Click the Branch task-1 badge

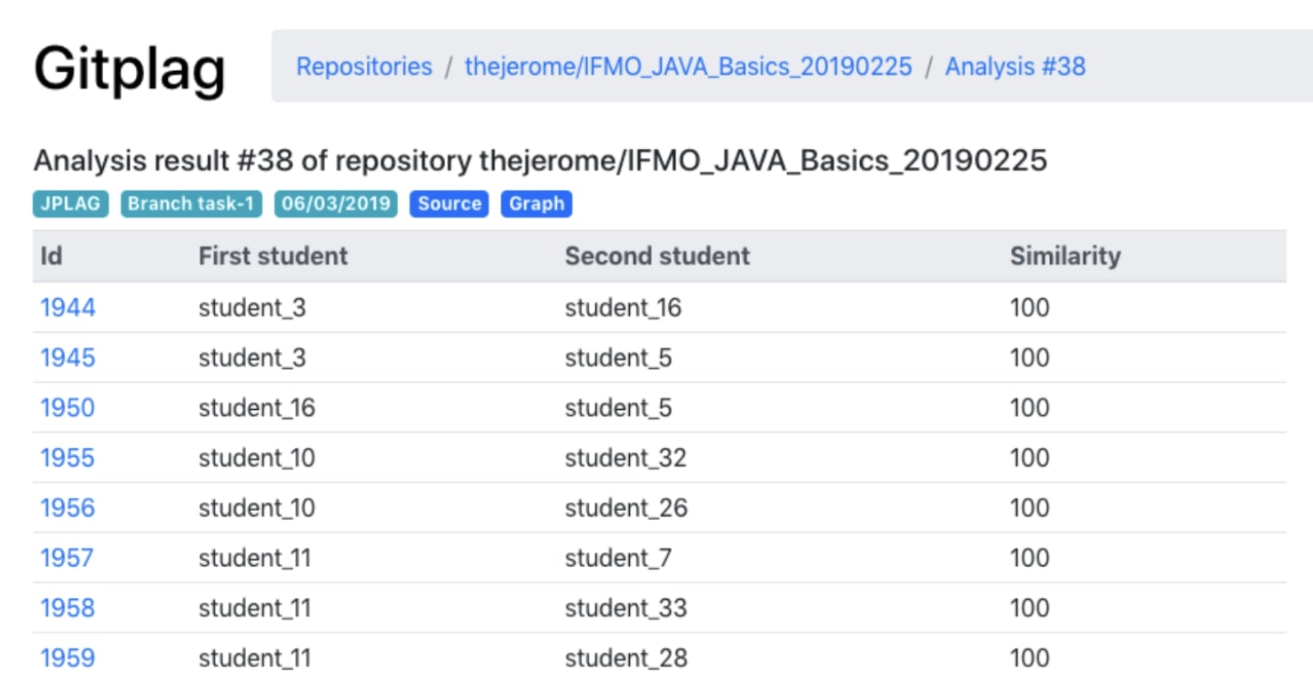[192, 203]
